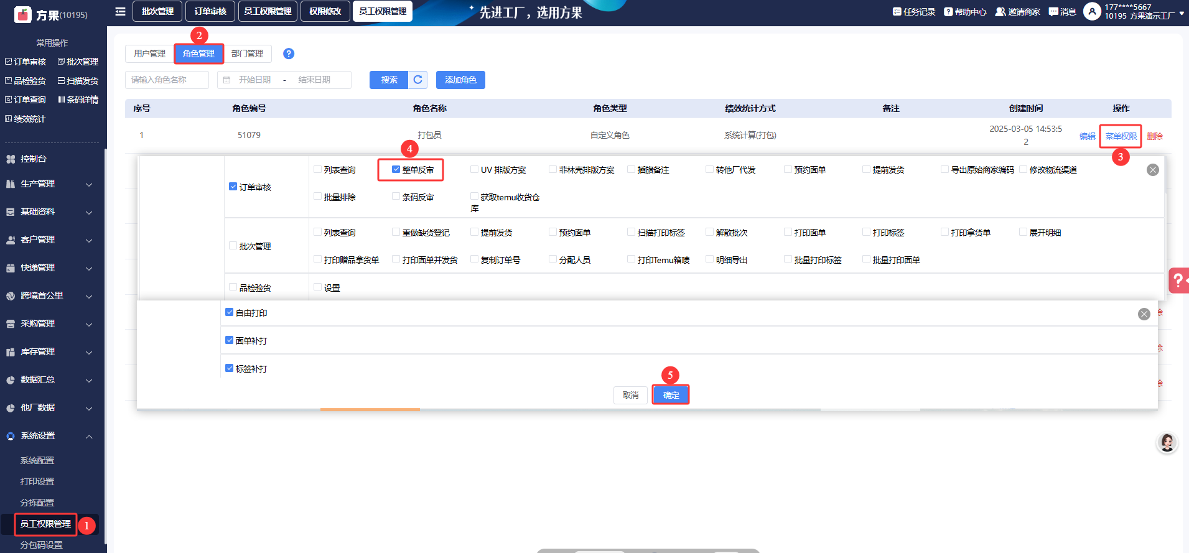This screenshot has width=1189, height=553.
Task: Click the hamburger menu collapse icon
Action: (120, 11)
